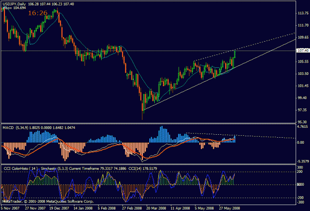
Task: Click the 113.75 price scale value
Action: [303, 13]
